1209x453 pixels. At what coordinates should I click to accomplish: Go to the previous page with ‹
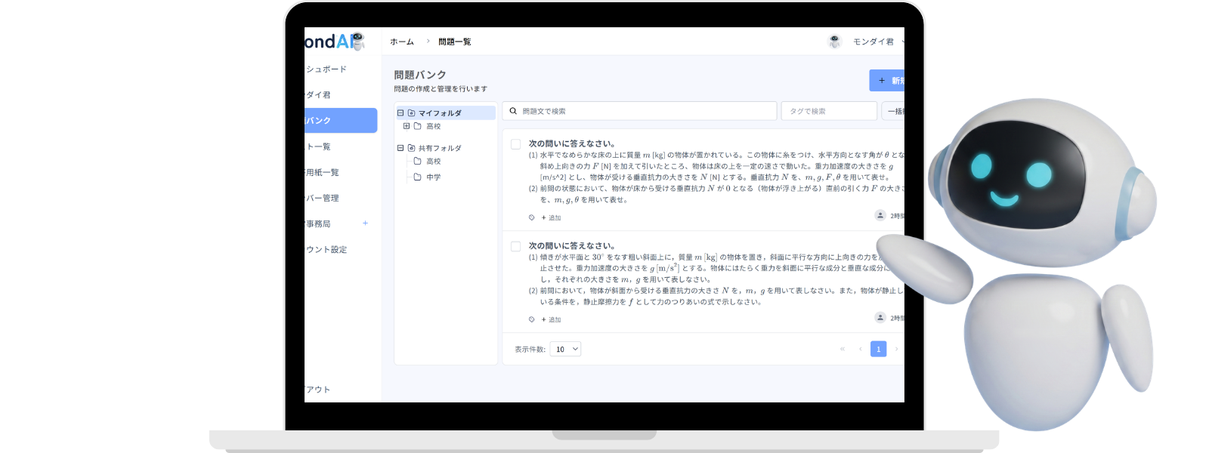tap(860, 349)
